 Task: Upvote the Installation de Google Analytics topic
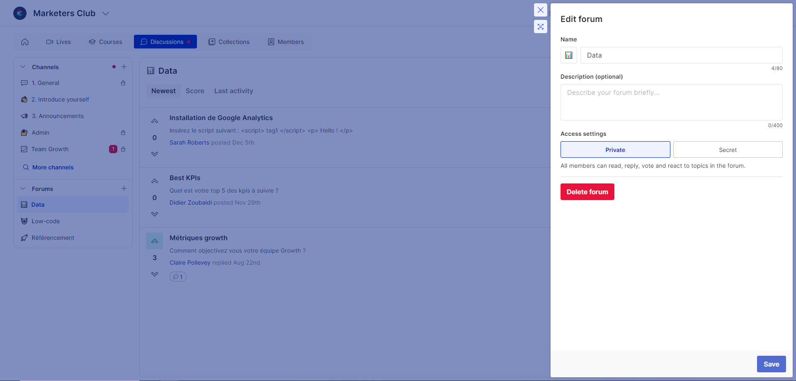tap(155, 121)
